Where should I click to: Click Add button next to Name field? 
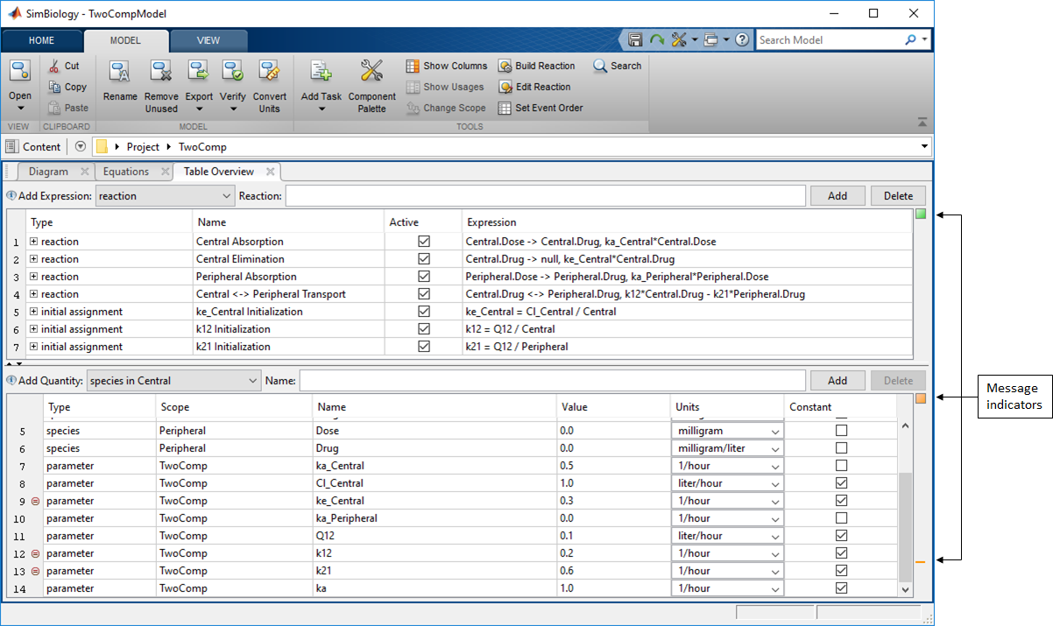[x=837, y=381]
